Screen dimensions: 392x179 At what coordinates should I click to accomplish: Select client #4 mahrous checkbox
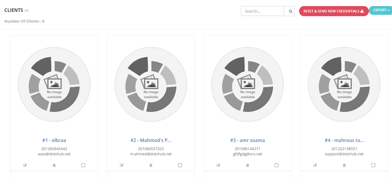(373, 165)
